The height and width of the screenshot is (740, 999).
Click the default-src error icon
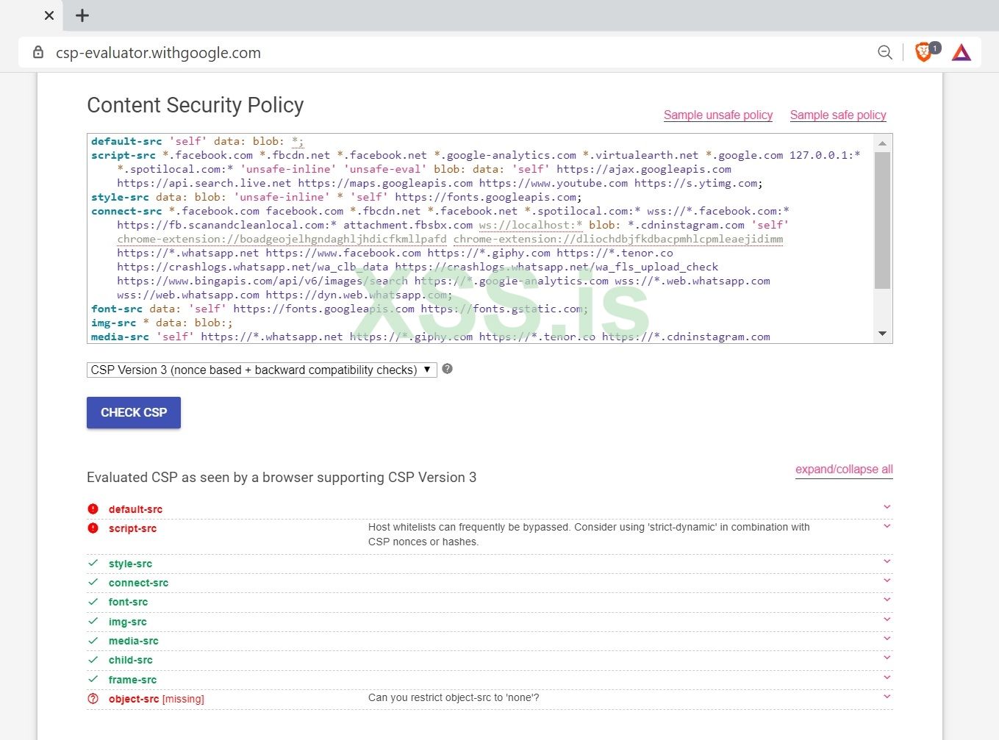point(93,509)
